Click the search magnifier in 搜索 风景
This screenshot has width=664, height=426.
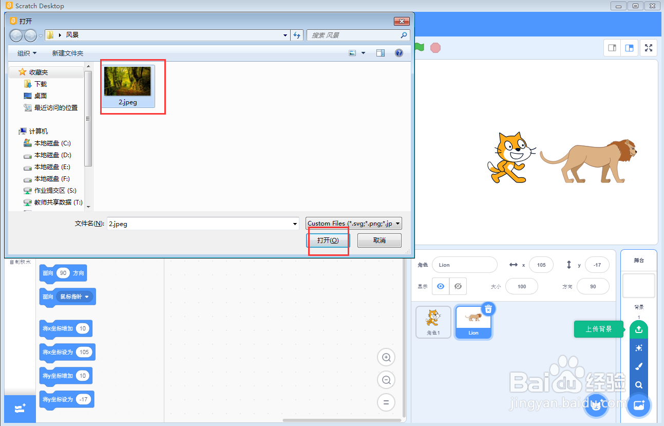tap(404, 35)
